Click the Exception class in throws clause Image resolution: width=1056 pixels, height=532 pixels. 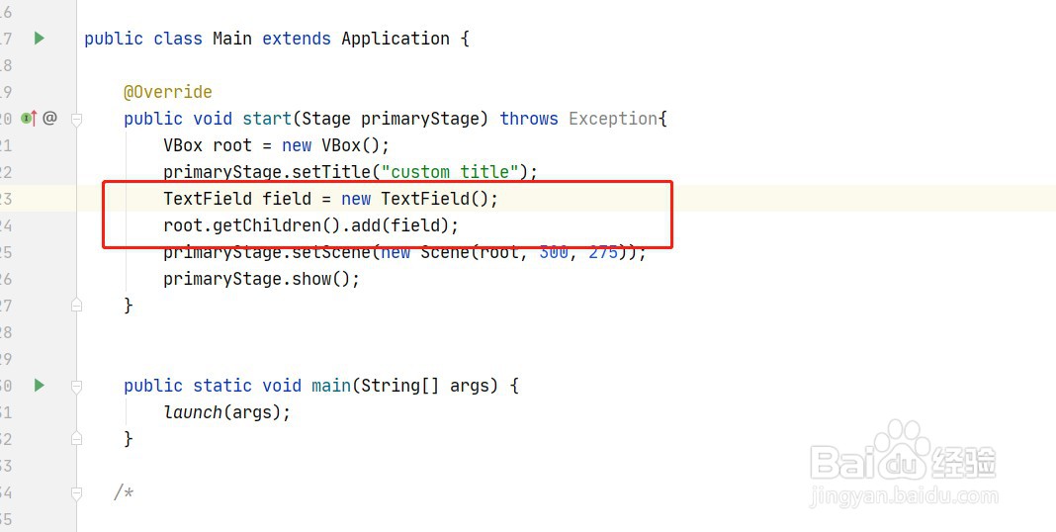tap(613, 119)
